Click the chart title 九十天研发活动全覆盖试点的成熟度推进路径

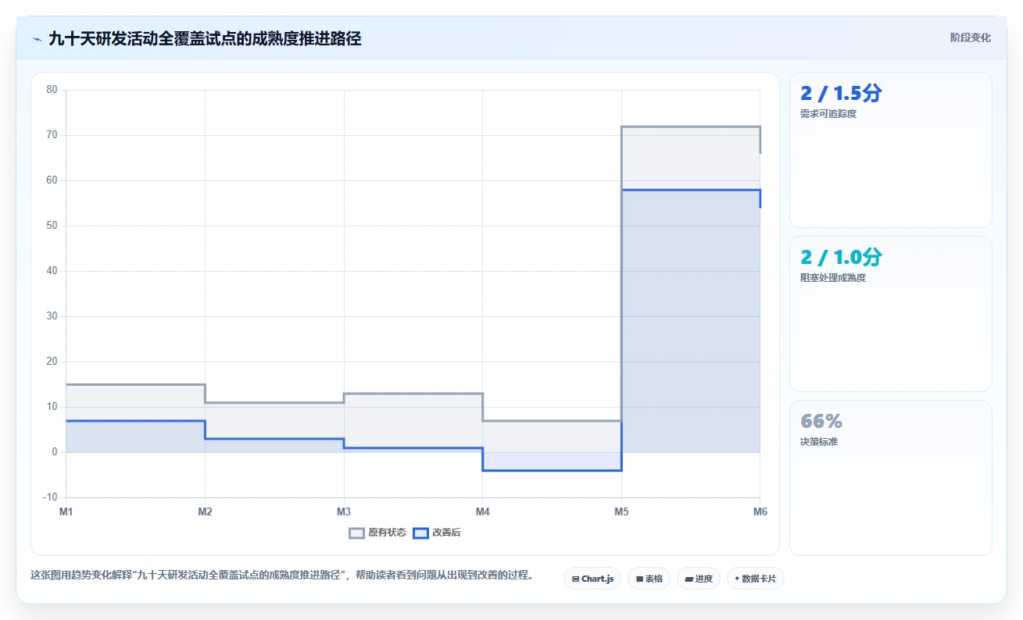pos(205,39)
